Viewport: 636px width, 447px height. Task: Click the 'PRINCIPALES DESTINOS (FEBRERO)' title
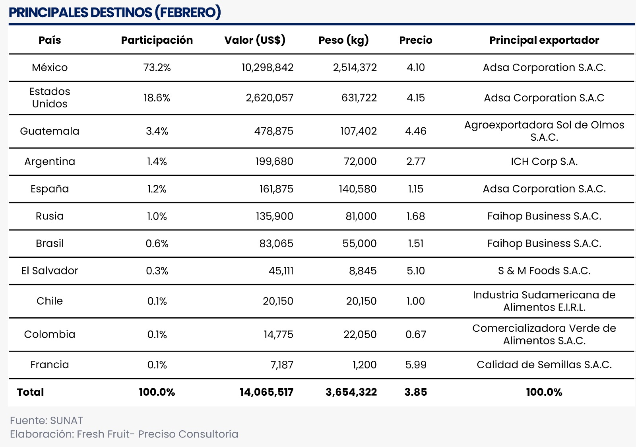[114, 12]
